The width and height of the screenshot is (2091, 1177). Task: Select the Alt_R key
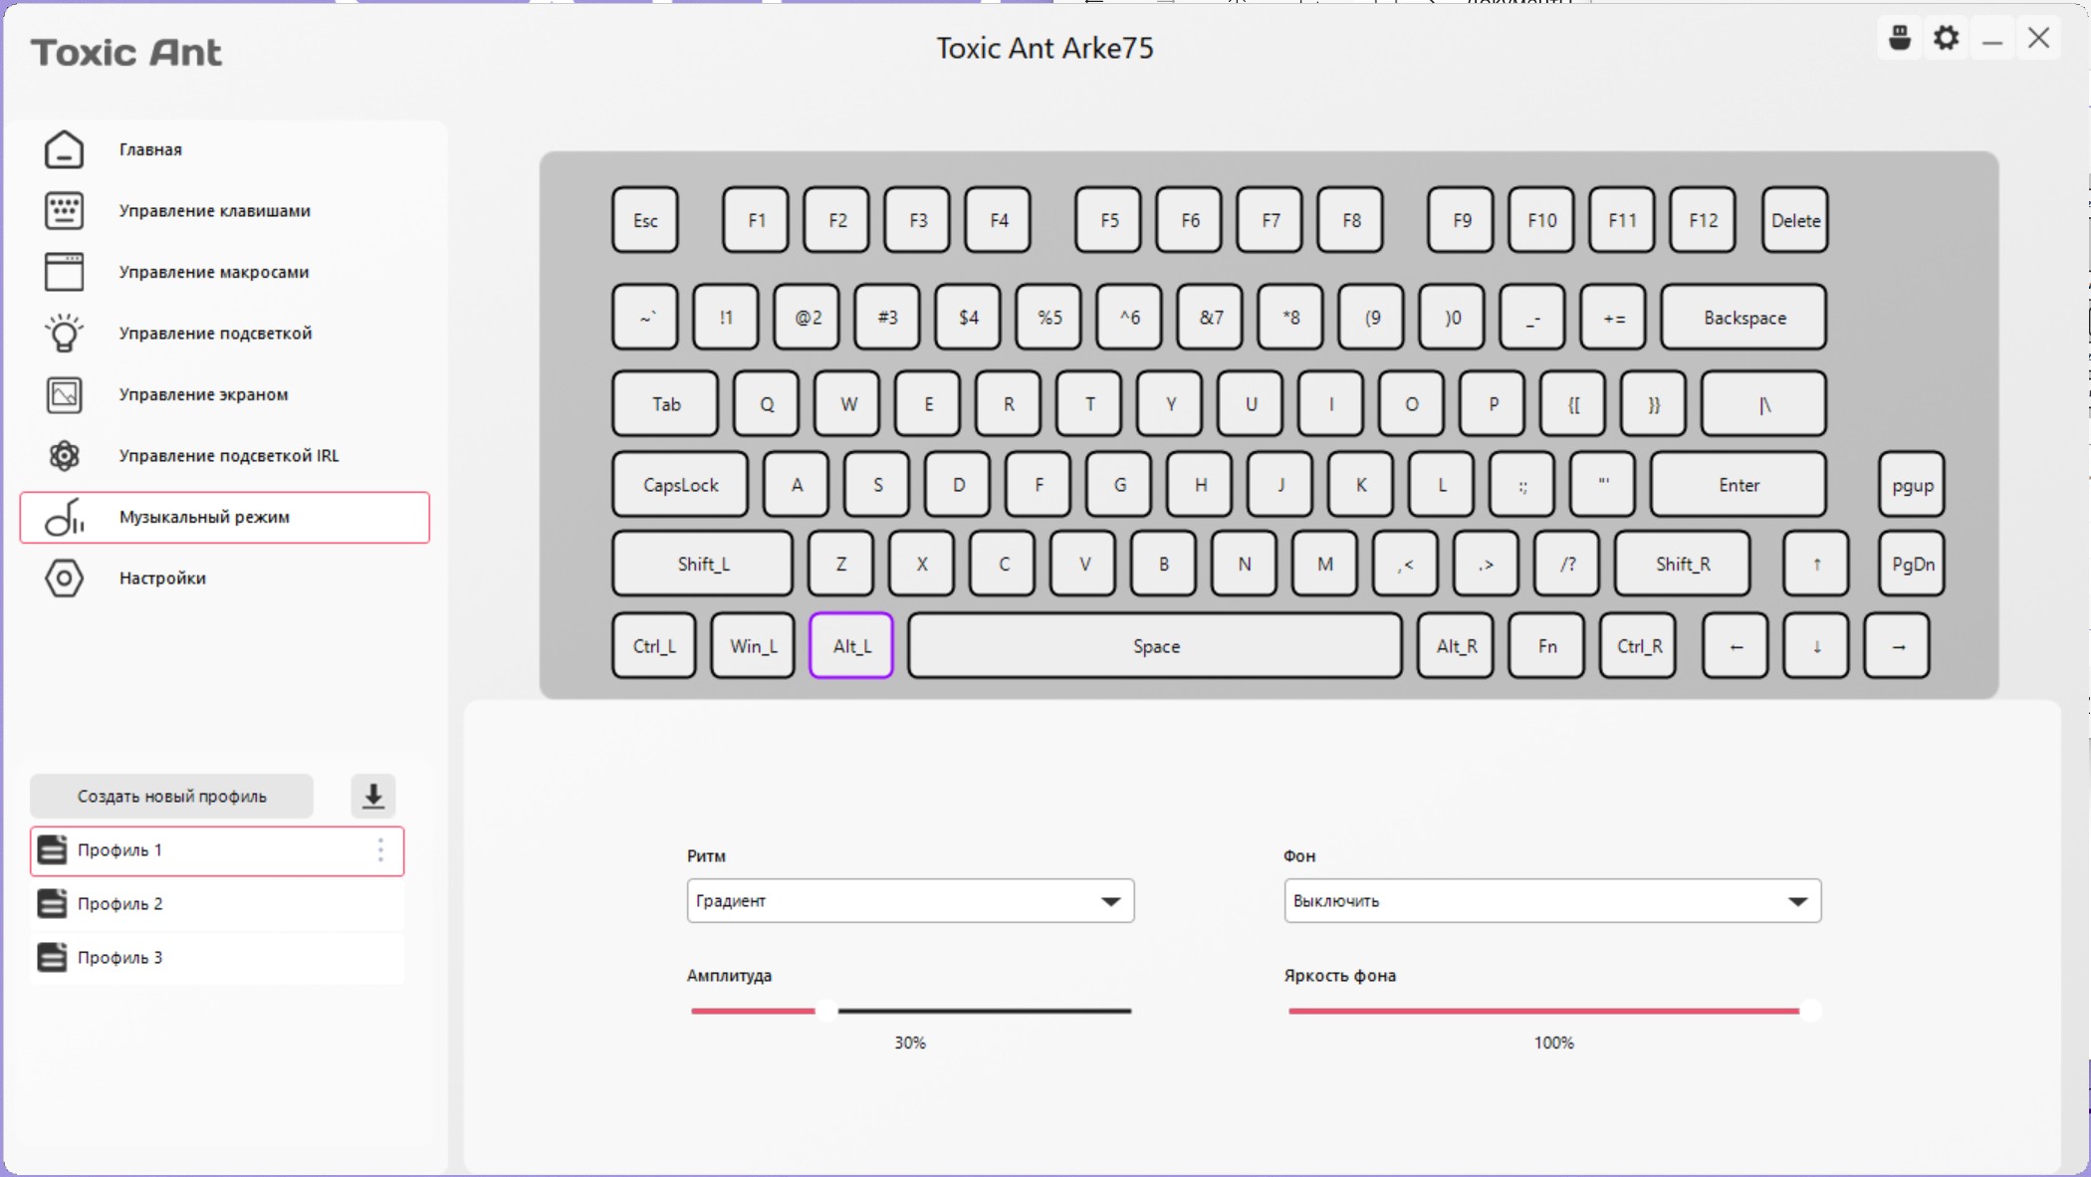(x=1456, y=646)
